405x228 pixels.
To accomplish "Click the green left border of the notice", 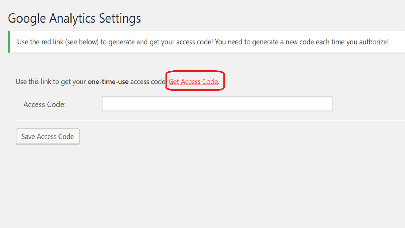I will (9, 41).
